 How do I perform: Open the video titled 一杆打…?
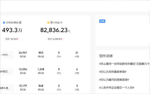click(x=5, y=55)
